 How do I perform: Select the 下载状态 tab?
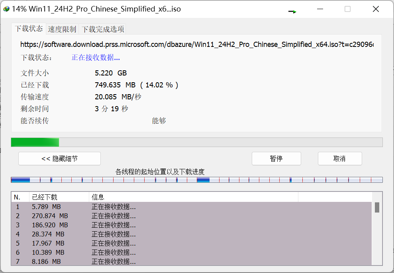click(28, 29)
